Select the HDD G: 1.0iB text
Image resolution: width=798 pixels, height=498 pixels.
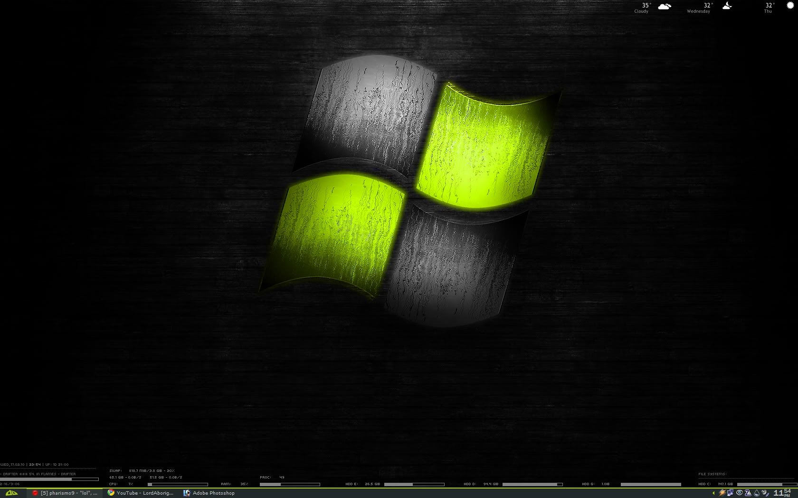(596, 484)
